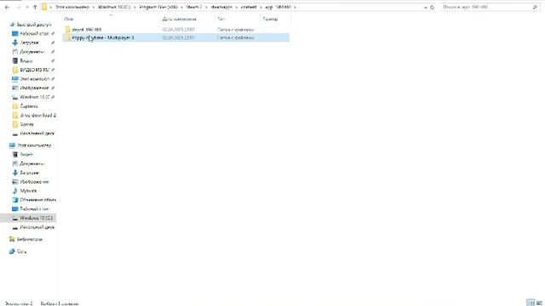
Task: Open 'Локальный диск' below Windows 10 (C:)
Action: [37, 227]
